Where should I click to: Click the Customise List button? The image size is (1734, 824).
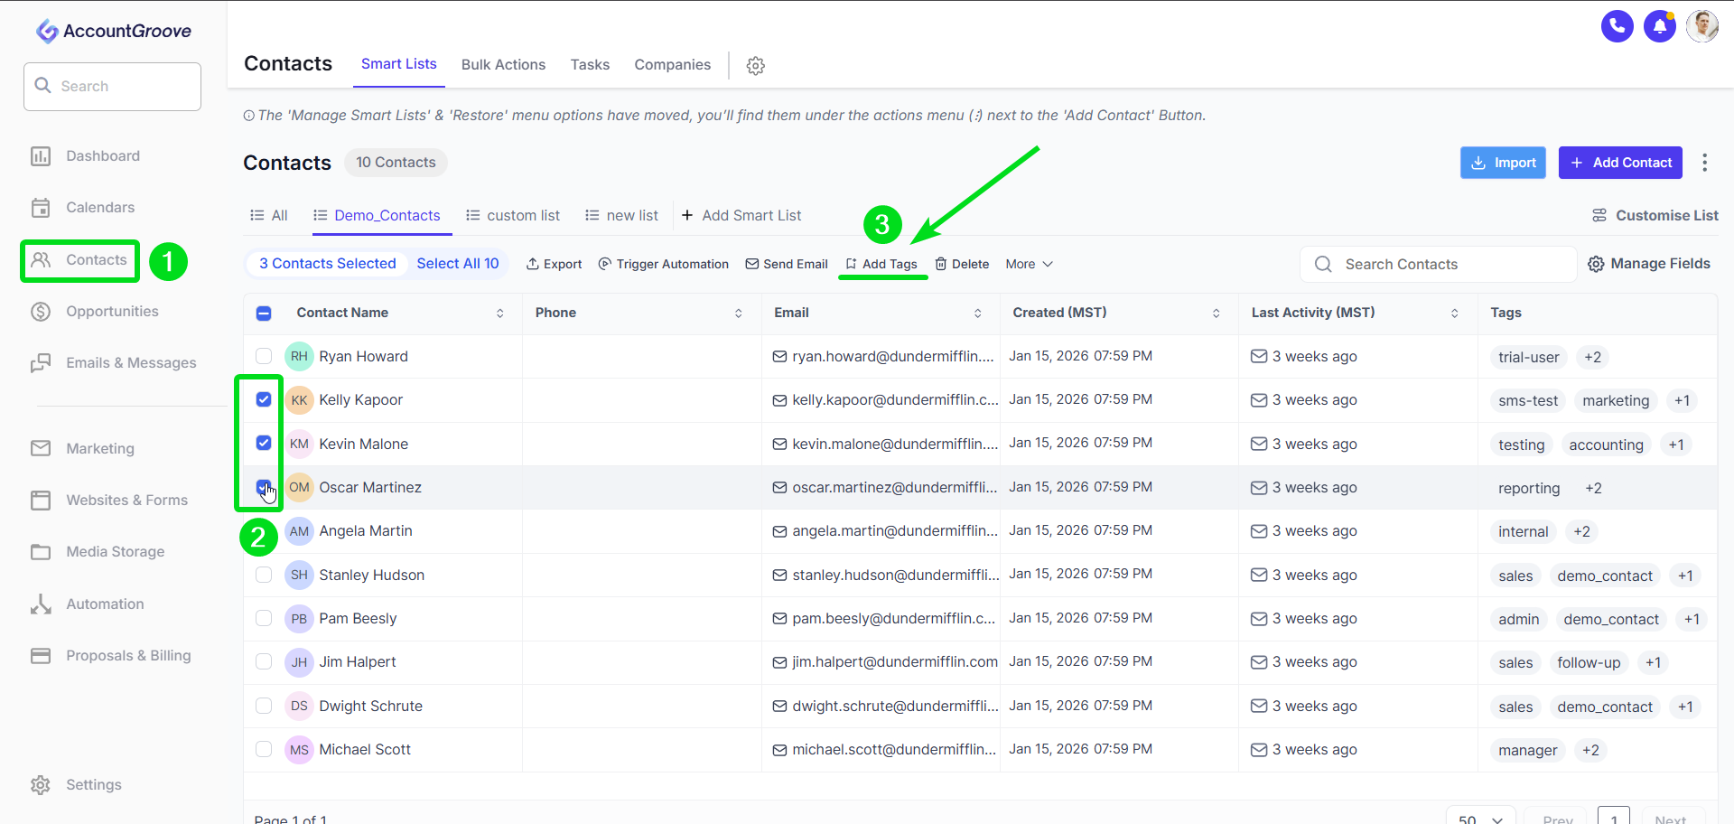[1655, 216]
